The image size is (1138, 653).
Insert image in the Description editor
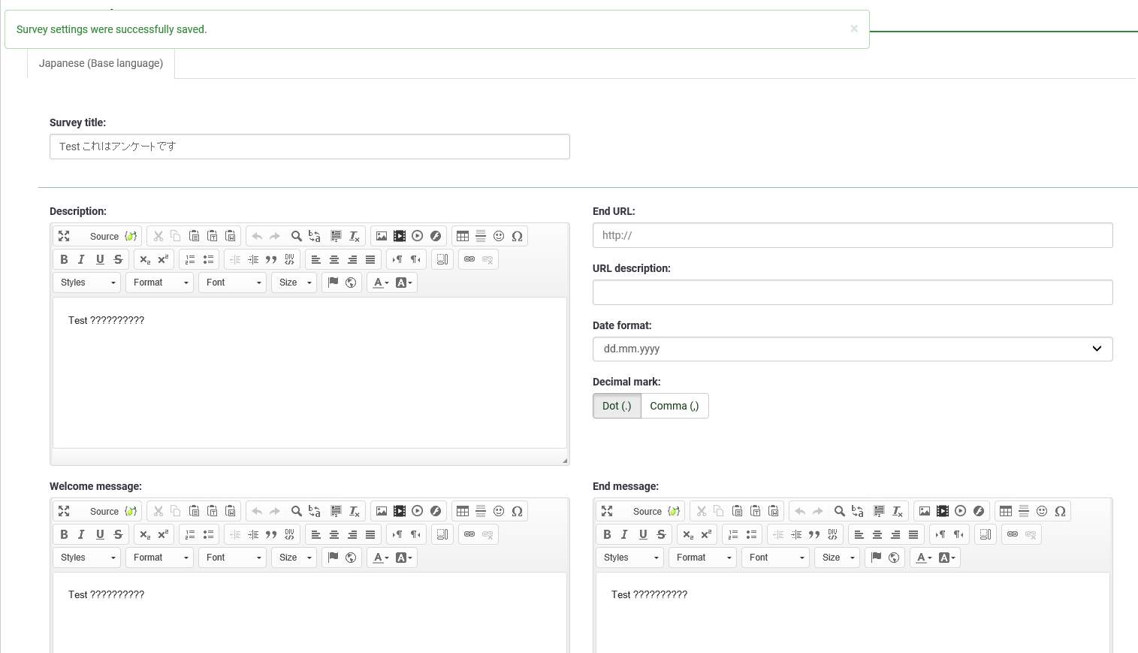click(x=382, y=236)
